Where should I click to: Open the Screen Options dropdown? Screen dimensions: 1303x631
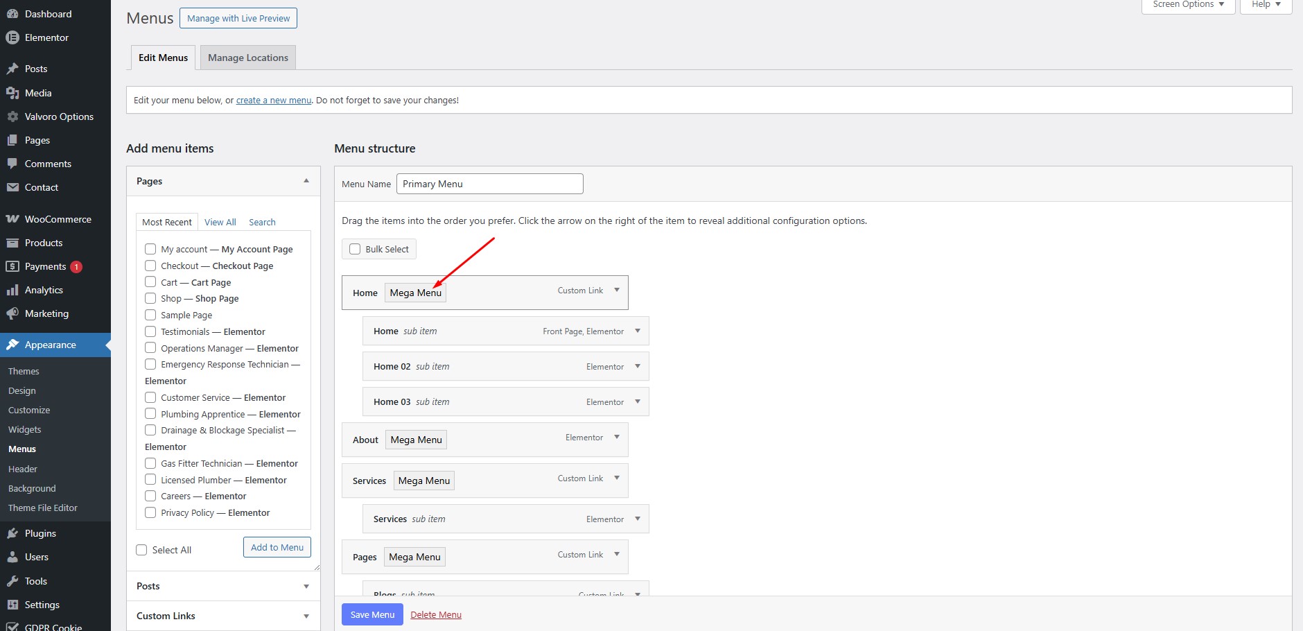click(1188, 5)
